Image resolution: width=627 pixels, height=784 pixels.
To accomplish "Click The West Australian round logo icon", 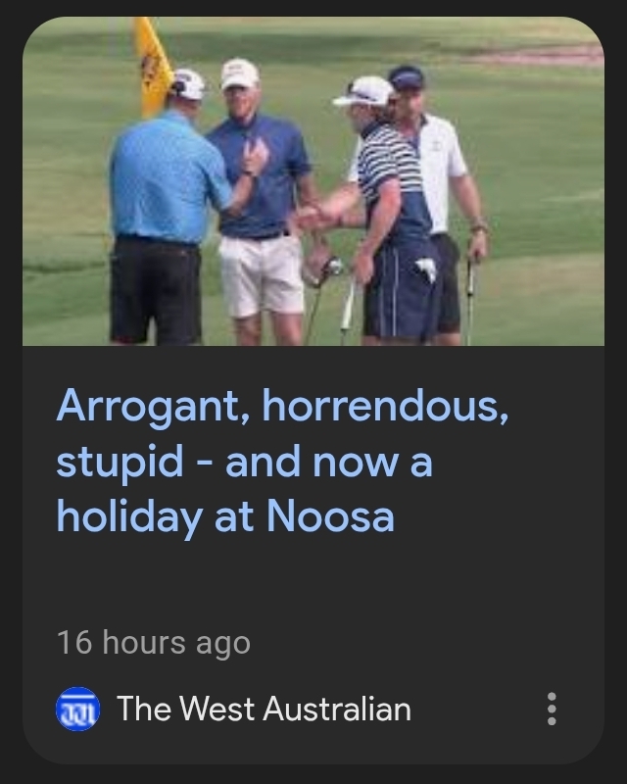I will (x=77, y=709).
